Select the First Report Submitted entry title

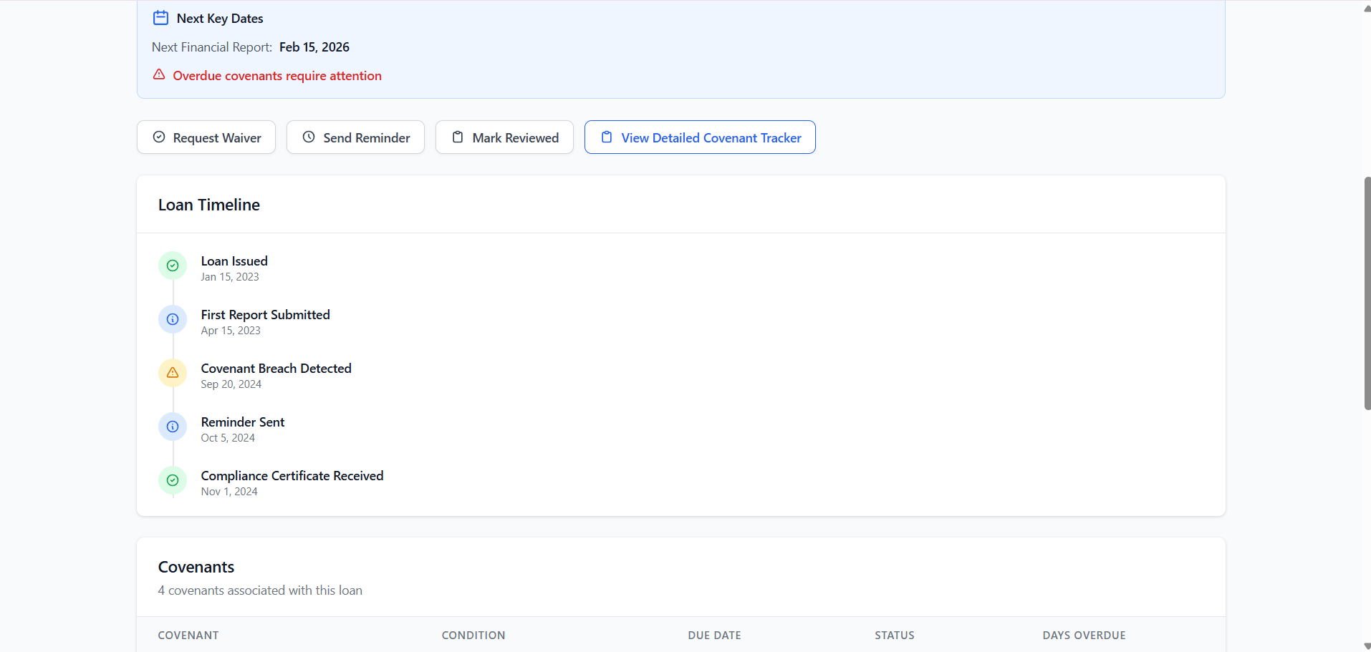point(266,315)
